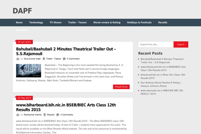The height and width of the screenshot is (134, 201).
Task: Click Read More on Bahubali post
Action: coord(121,87)
